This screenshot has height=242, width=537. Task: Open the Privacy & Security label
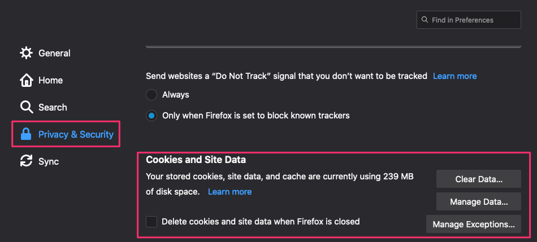(x=76, y=134)
